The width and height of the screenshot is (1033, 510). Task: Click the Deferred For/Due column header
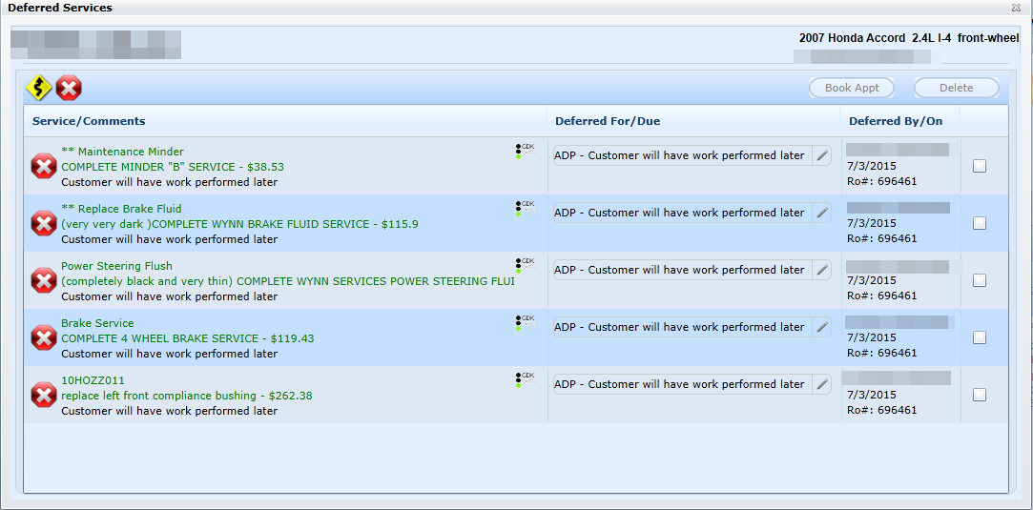point(608,121)
